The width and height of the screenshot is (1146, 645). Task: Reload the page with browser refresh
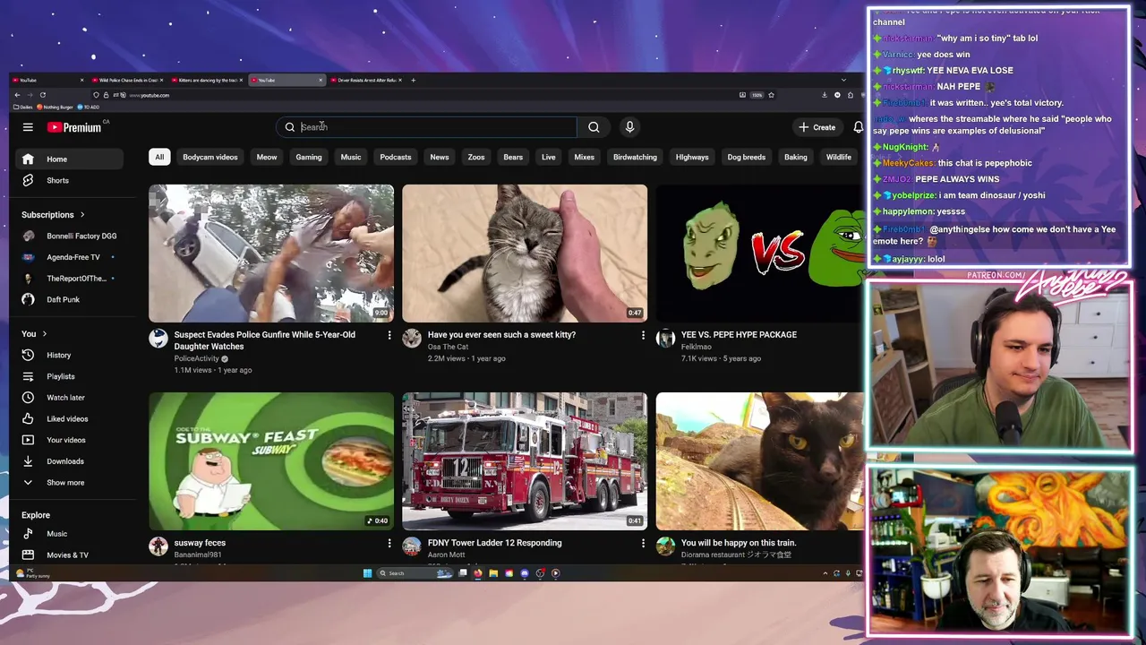(42, 95)
